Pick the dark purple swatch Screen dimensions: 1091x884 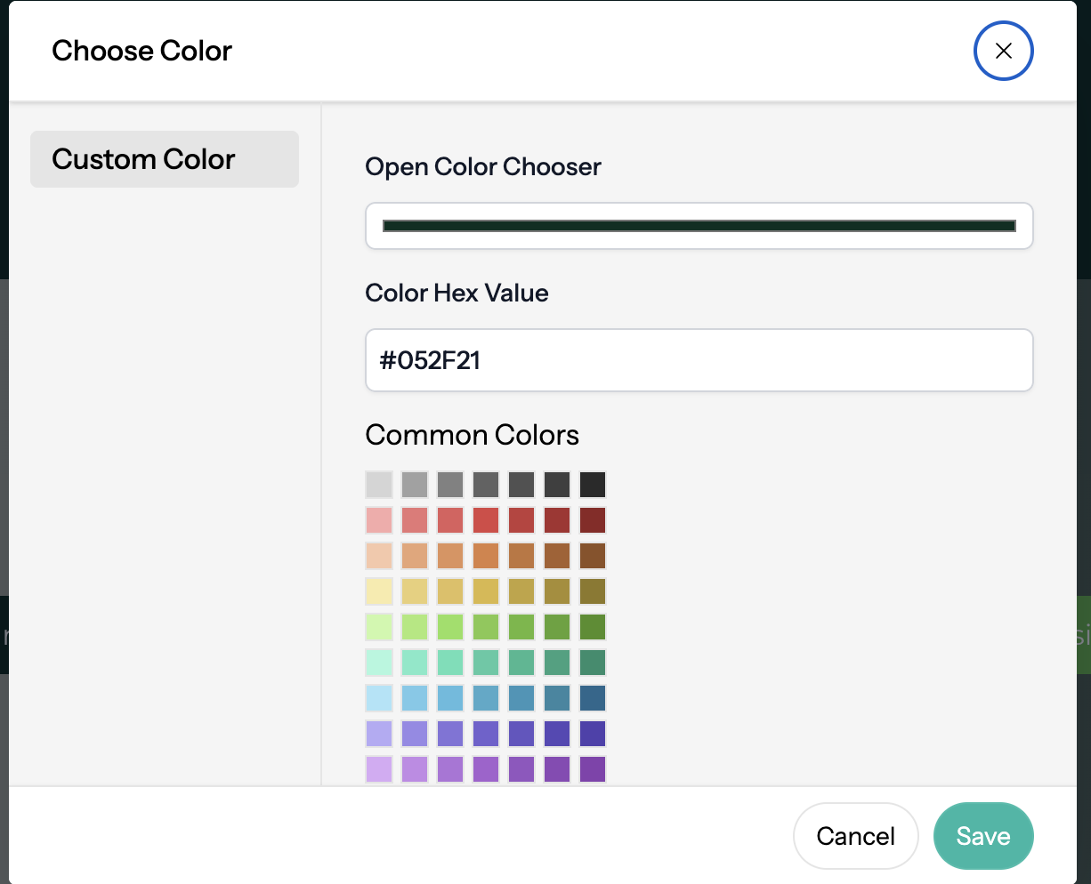(592, 768)
